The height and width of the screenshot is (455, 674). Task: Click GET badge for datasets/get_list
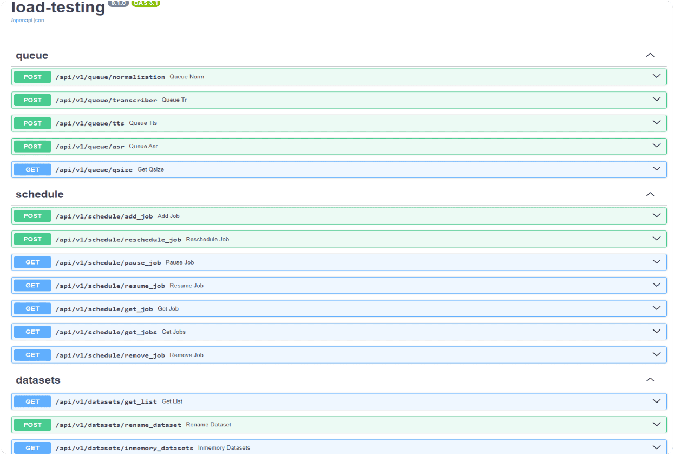(32, 401)
